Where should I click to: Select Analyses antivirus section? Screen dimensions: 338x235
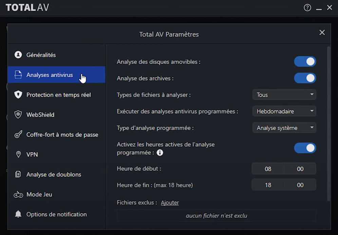(x=56, y=75)
